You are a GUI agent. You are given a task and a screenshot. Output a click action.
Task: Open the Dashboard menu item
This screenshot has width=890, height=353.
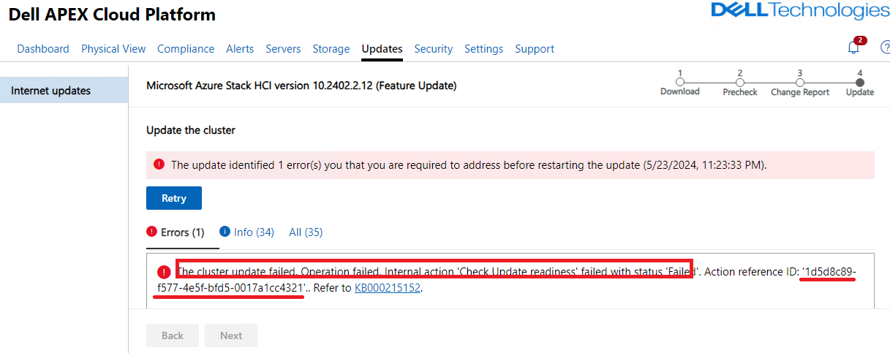pos(43,49)
